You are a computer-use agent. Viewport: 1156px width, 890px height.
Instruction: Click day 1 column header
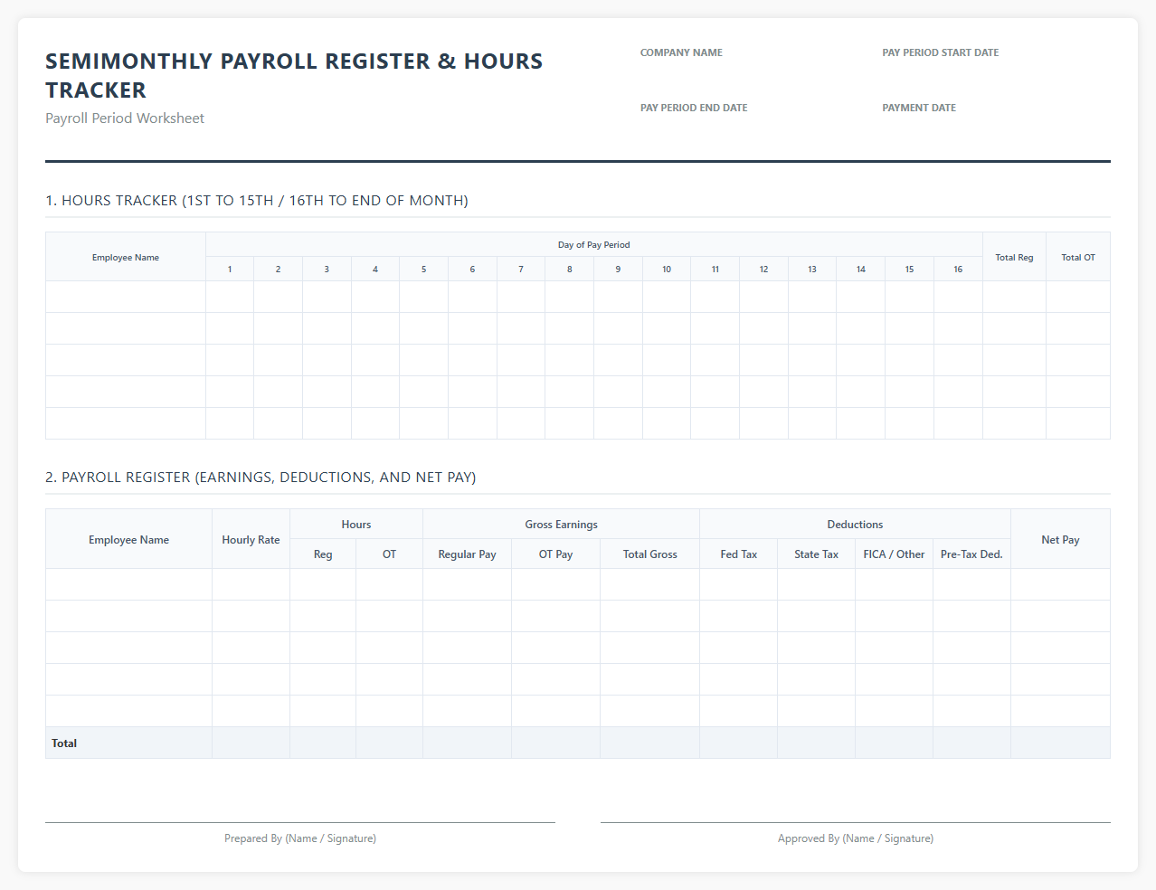click(230, 270)
